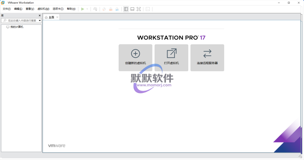Click the send Ctrl+Alt+Del toolbar icon
304x160 pixels.
point(95,9)
